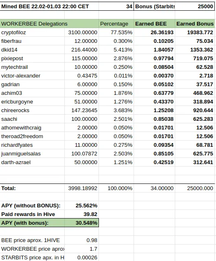Click the juanmiguelsalas name cell

click(32, 153)
